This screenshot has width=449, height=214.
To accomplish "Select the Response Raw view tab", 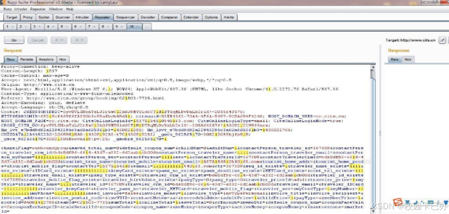I will 395,59.
